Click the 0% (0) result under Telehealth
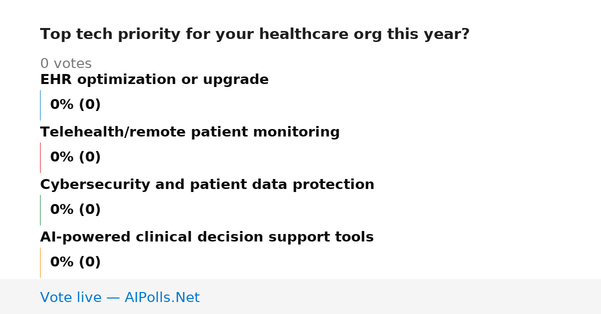Viewport: 601px width, 314px height. tap(76, 157)
